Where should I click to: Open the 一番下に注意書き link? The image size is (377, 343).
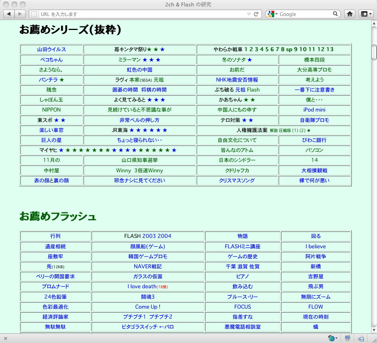pos(315,90)
